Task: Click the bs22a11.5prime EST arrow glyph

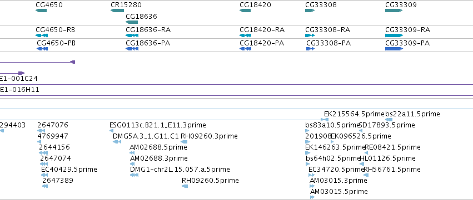Action: click(389, 120)
